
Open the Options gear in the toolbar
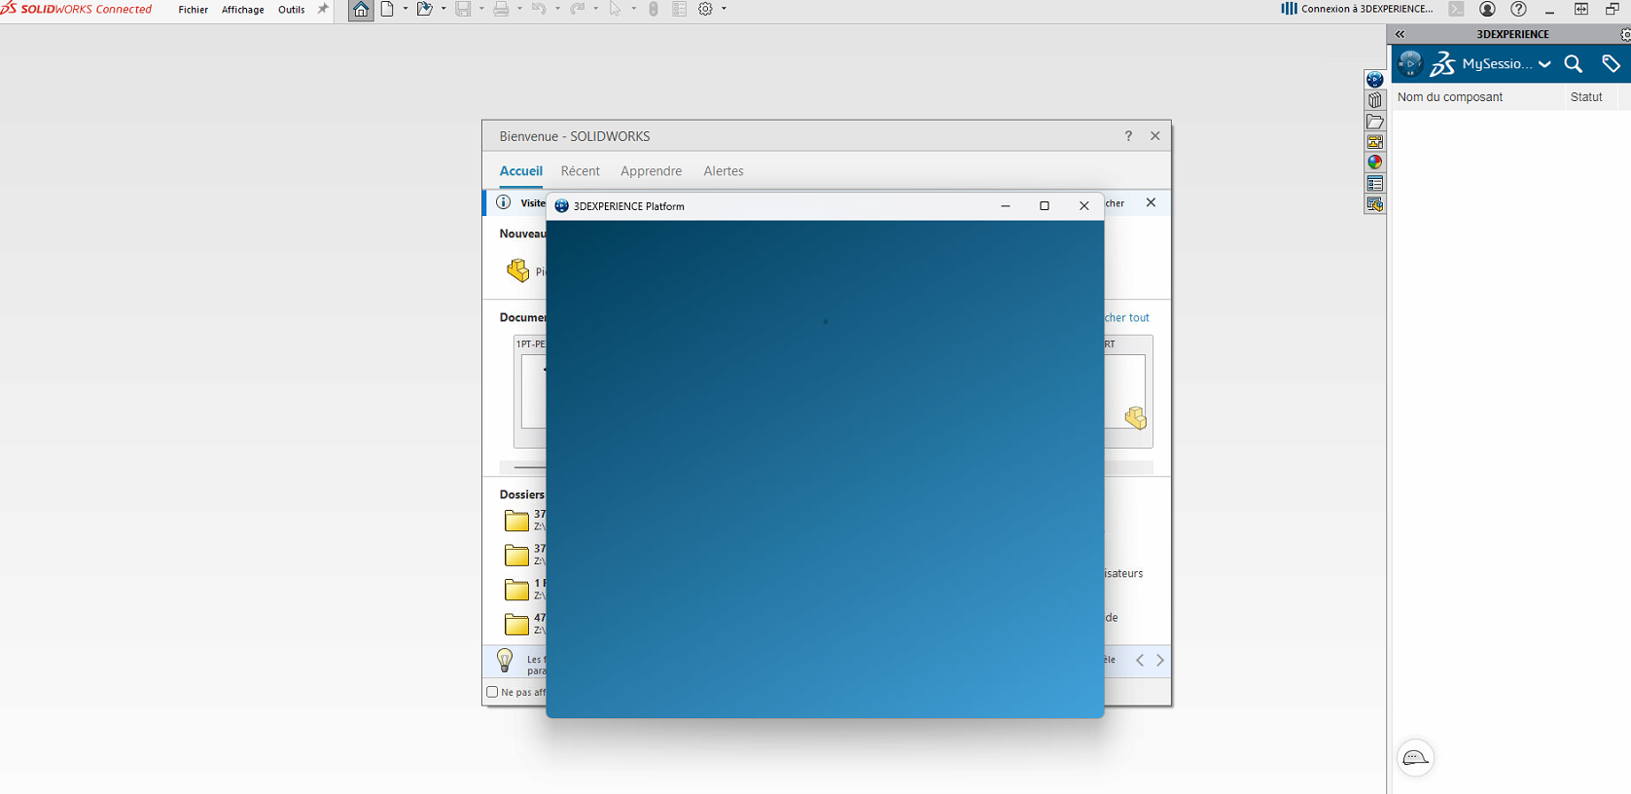point(706,10)
